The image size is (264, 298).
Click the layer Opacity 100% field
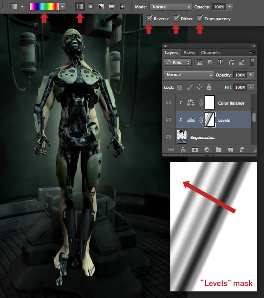point(240,75)
